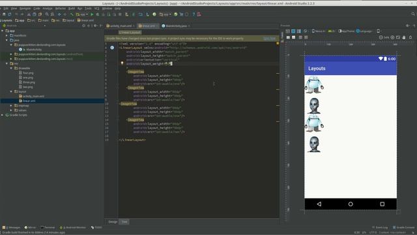Select the Text tab at bottom

point(124,222)
